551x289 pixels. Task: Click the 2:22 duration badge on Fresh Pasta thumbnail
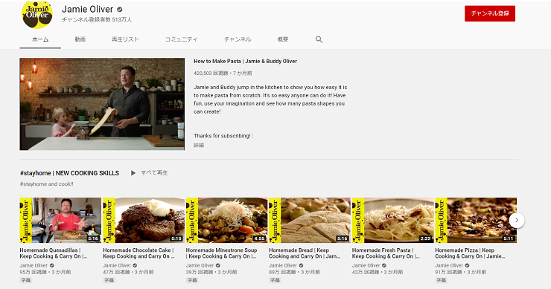425,238
